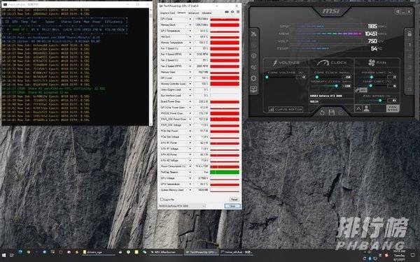Viewport: 420px width, 262px height.
Task: Click the Core Clock value input field
Action: coord(347,77)
